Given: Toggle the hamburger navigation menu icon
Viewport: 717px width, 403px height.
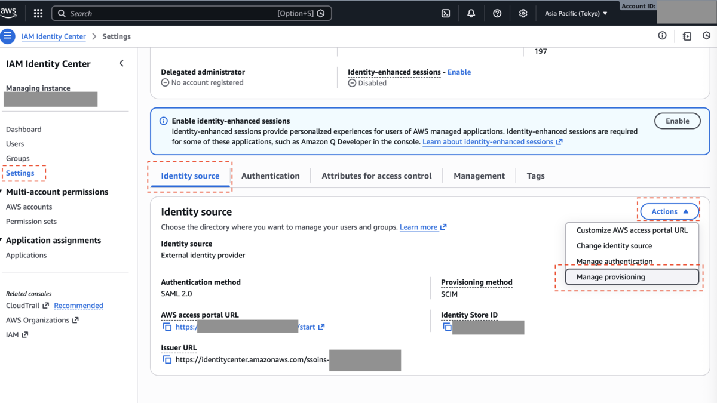Looking at the screenshot, I should 8,36.
